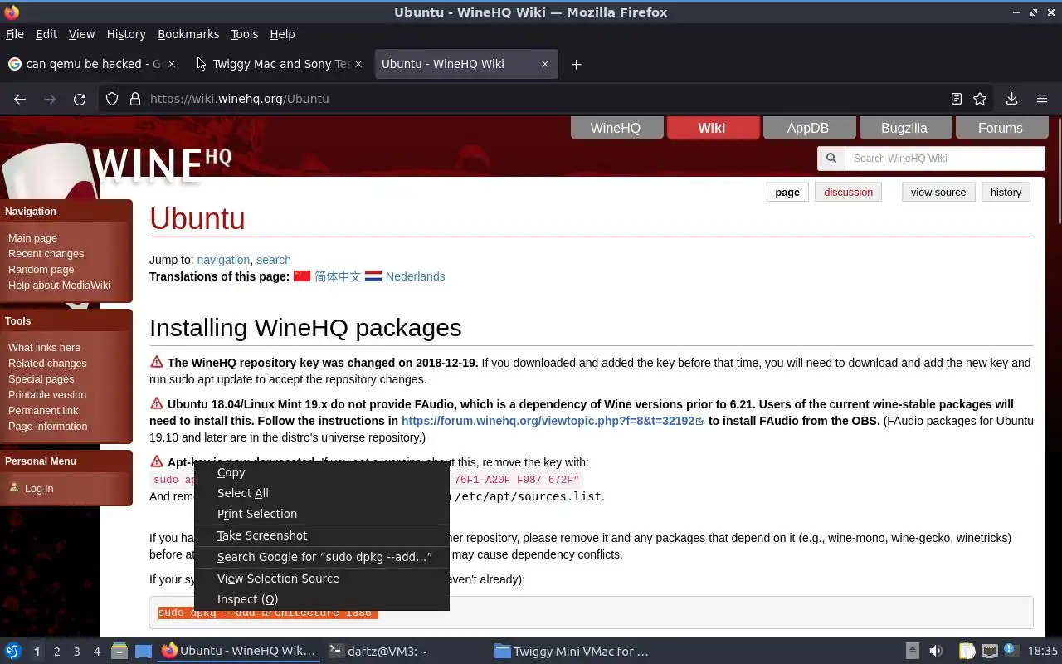This screenshot has width=1062, height=664.
Task: Open the Forums top navigation tab
Action: [1001, 128]
